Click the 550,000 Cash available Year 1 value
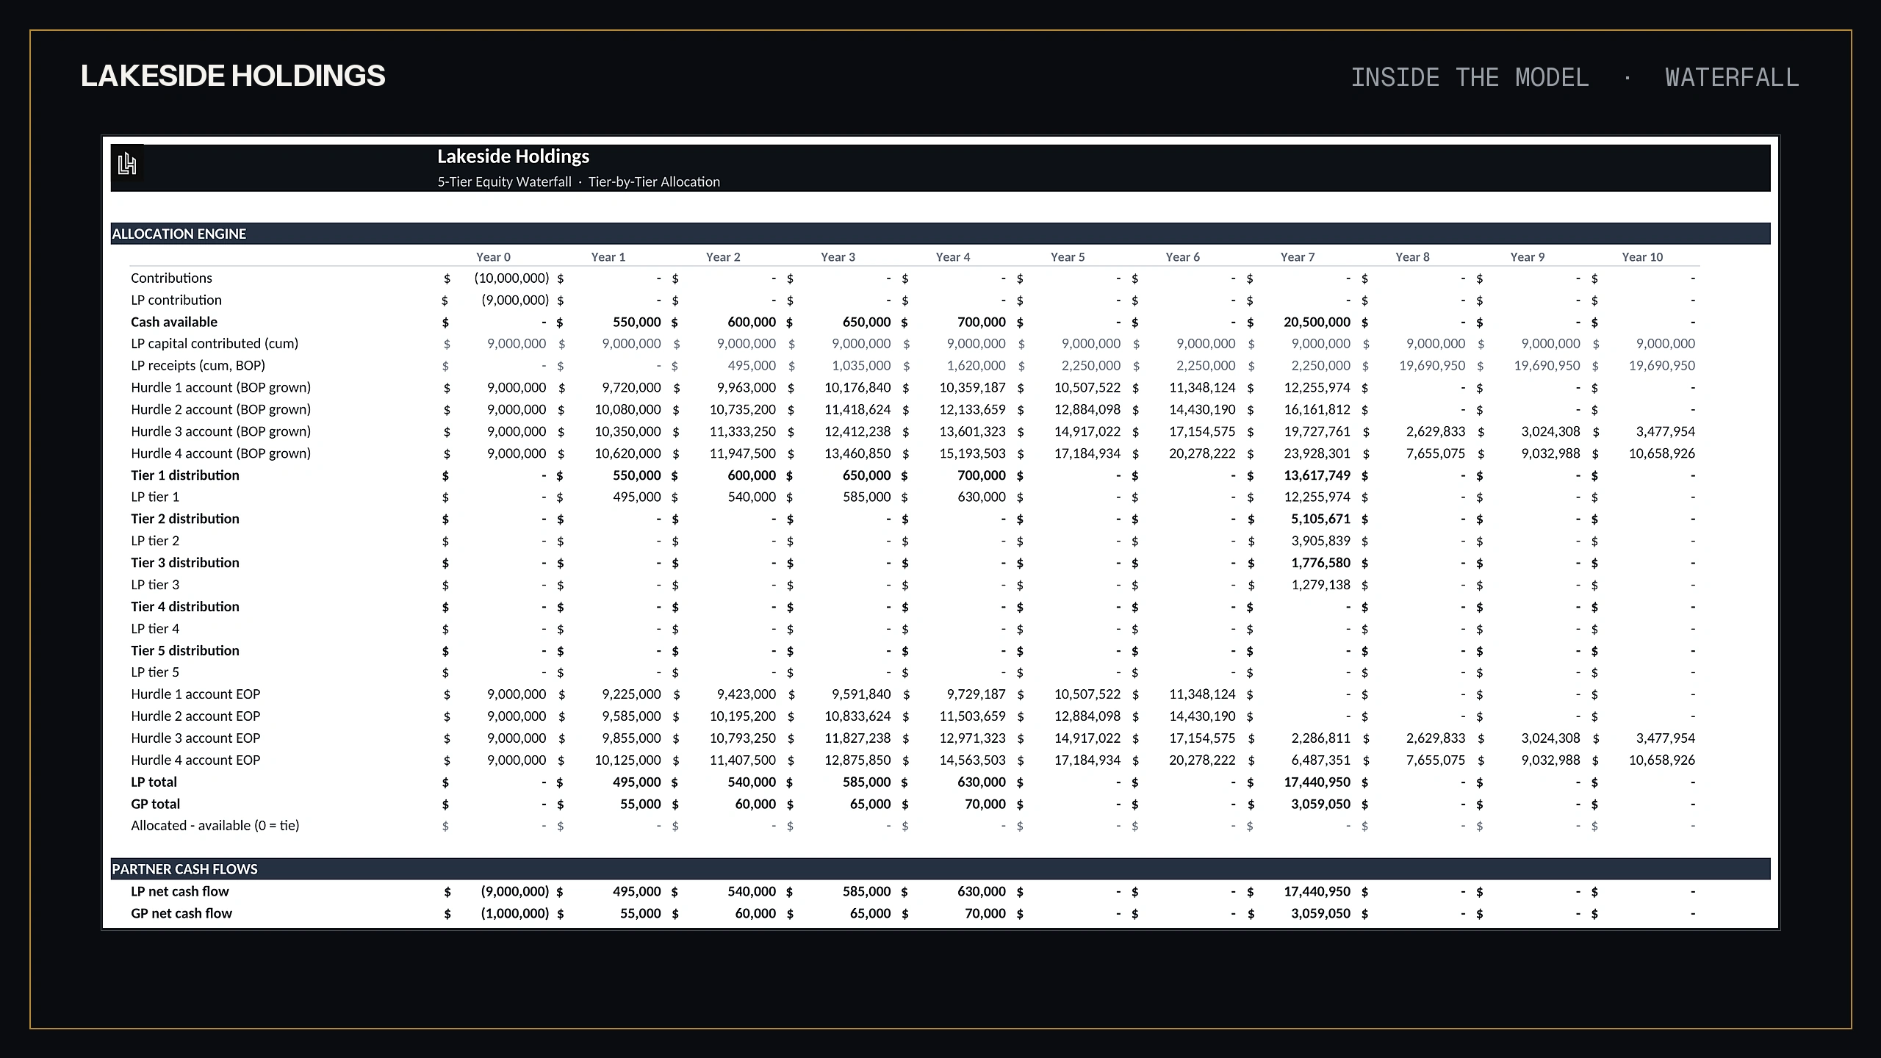Viewport: 1881px width, 1058px height. (637, 323)
